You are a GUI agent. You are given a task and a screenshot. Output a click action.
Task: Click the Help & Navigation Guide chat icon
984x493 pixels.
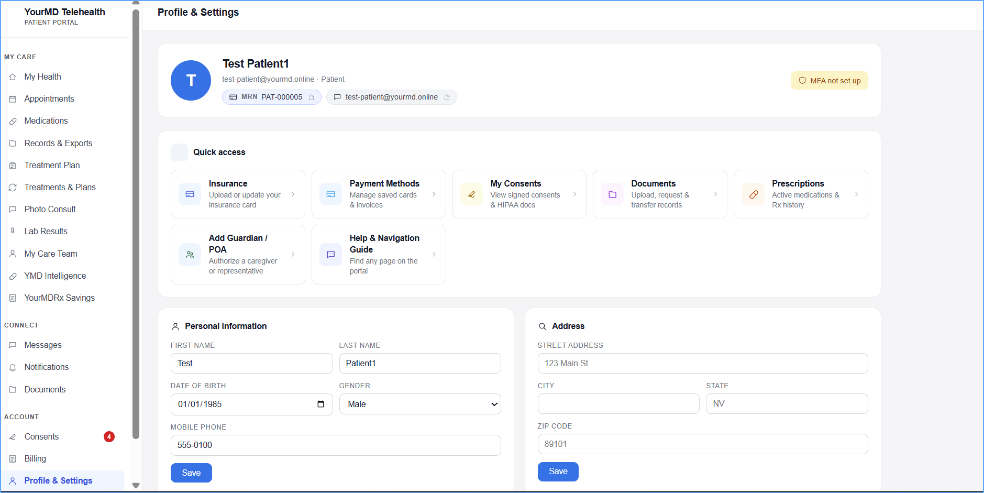(331, 255)
